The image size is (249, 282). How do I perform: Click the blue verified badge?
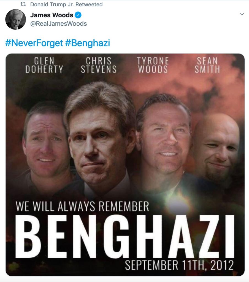78,15
